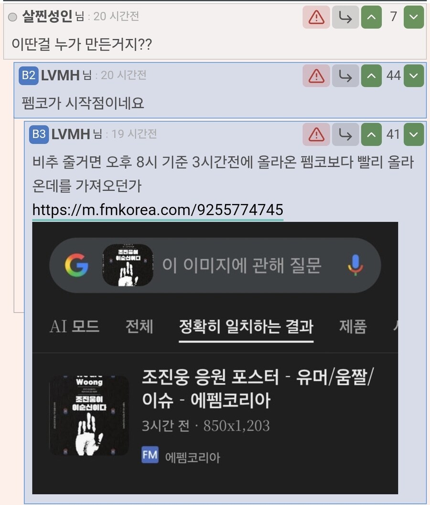Upvote the 살찐성인 comment
The height and width of the screenshot is (505, 430).
tap(371, 17)
